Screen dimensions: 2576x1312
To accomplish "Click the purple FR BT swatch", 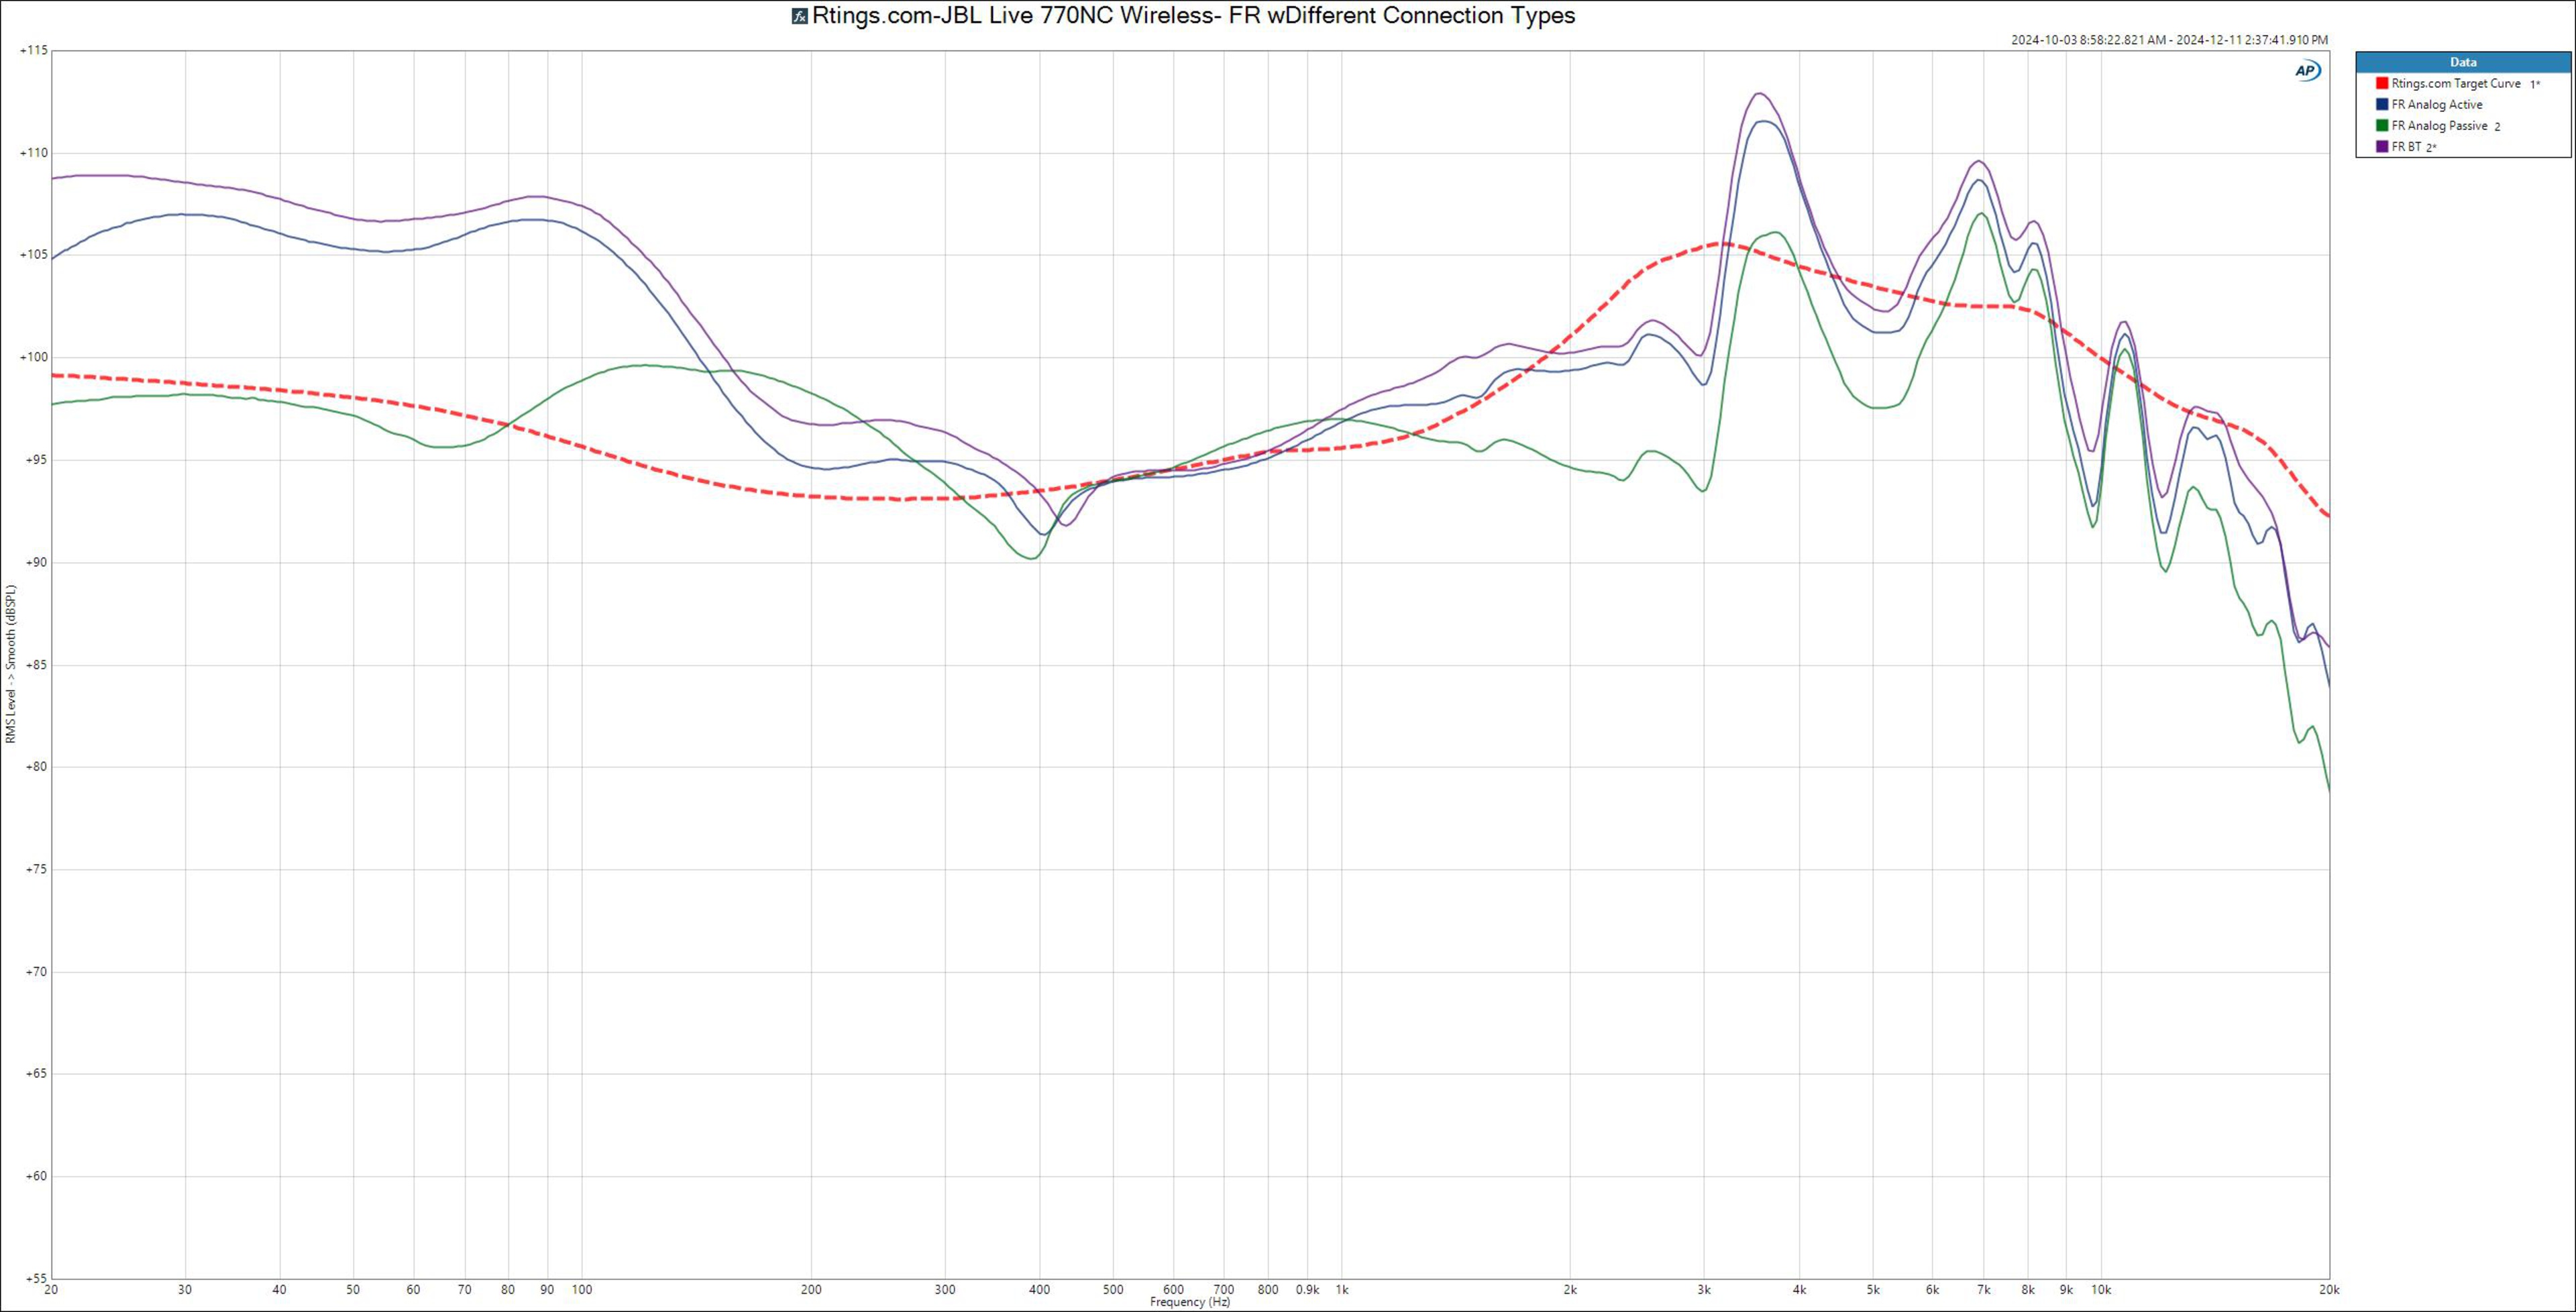I will pyautogui.click(x=2383, y=147).
